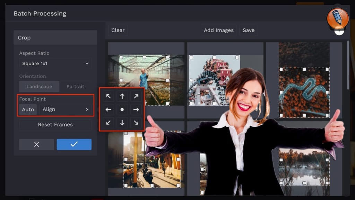
Task: Click the orange pencil logo icon
Action: pos(338,19)
